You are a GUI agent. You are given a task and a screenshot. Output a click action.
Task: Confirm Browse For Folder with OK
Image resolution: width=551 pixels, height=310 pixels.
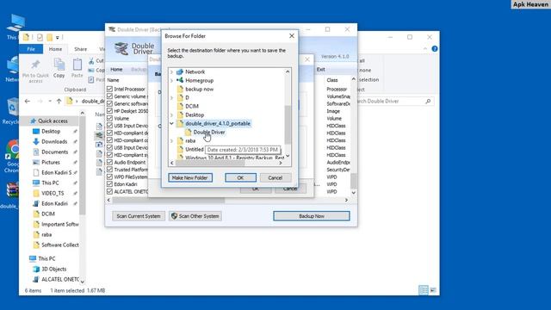(240, 178)
